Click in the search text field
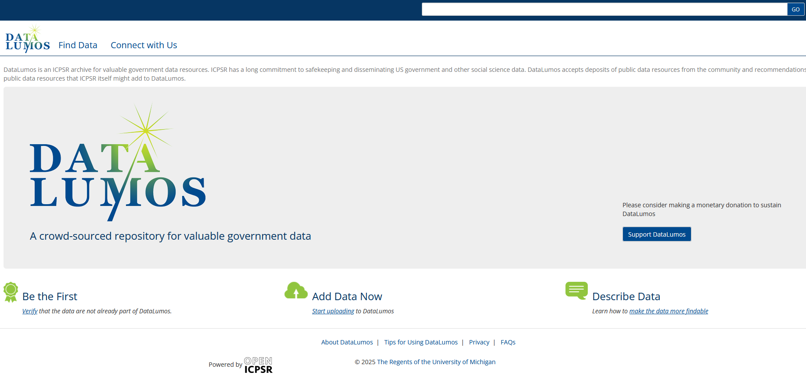Image resolution: width=806 pixels, height=383 pixels. 604,9
